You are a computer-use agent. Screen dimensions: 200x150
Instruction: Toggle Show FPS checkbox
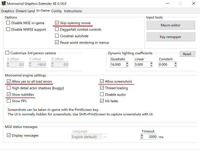(9, 101)
